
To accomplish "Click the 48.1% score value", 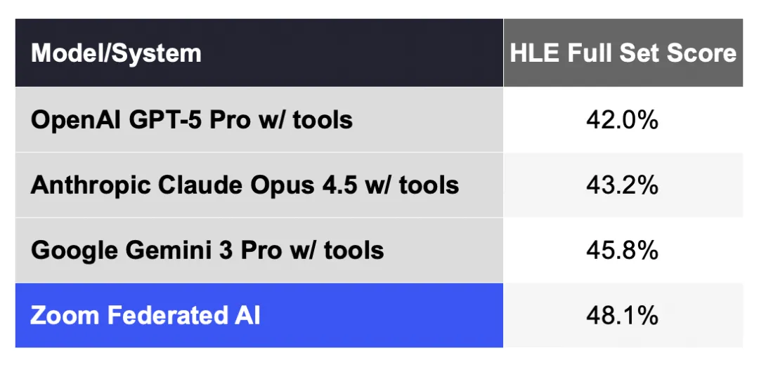I will pos(623,315).
